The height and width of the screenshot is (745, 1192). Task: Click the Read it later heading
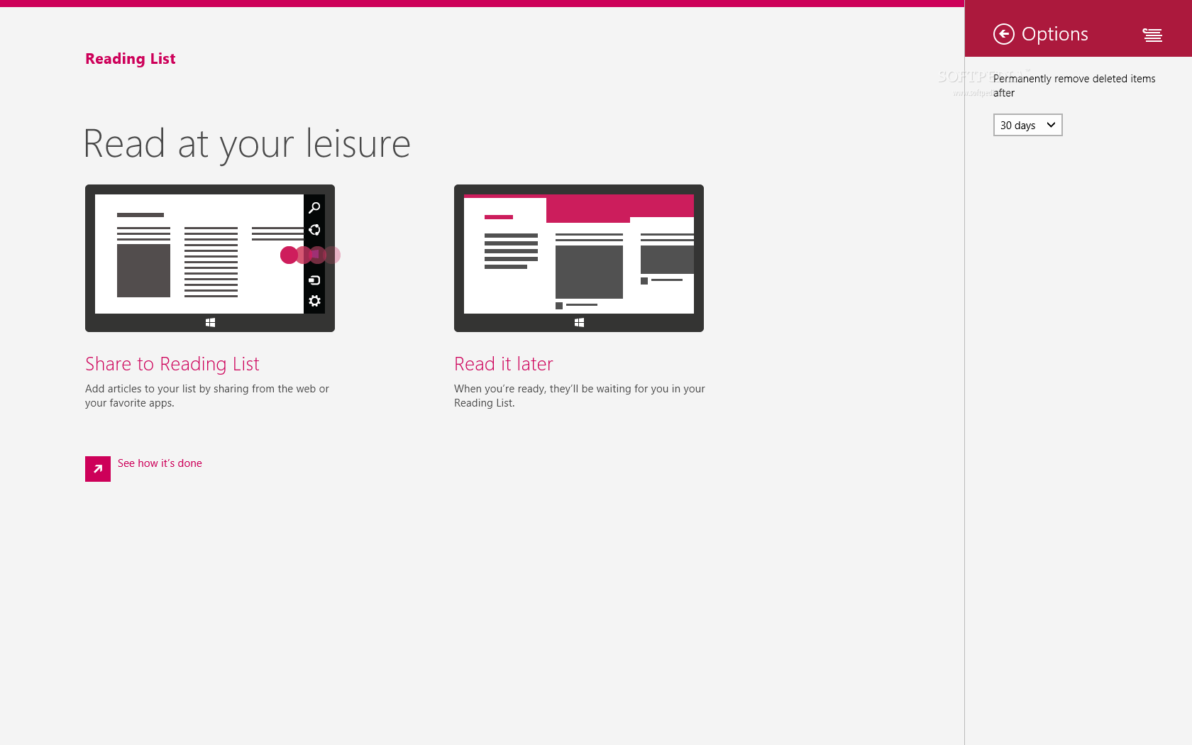(x=504, y=364)
